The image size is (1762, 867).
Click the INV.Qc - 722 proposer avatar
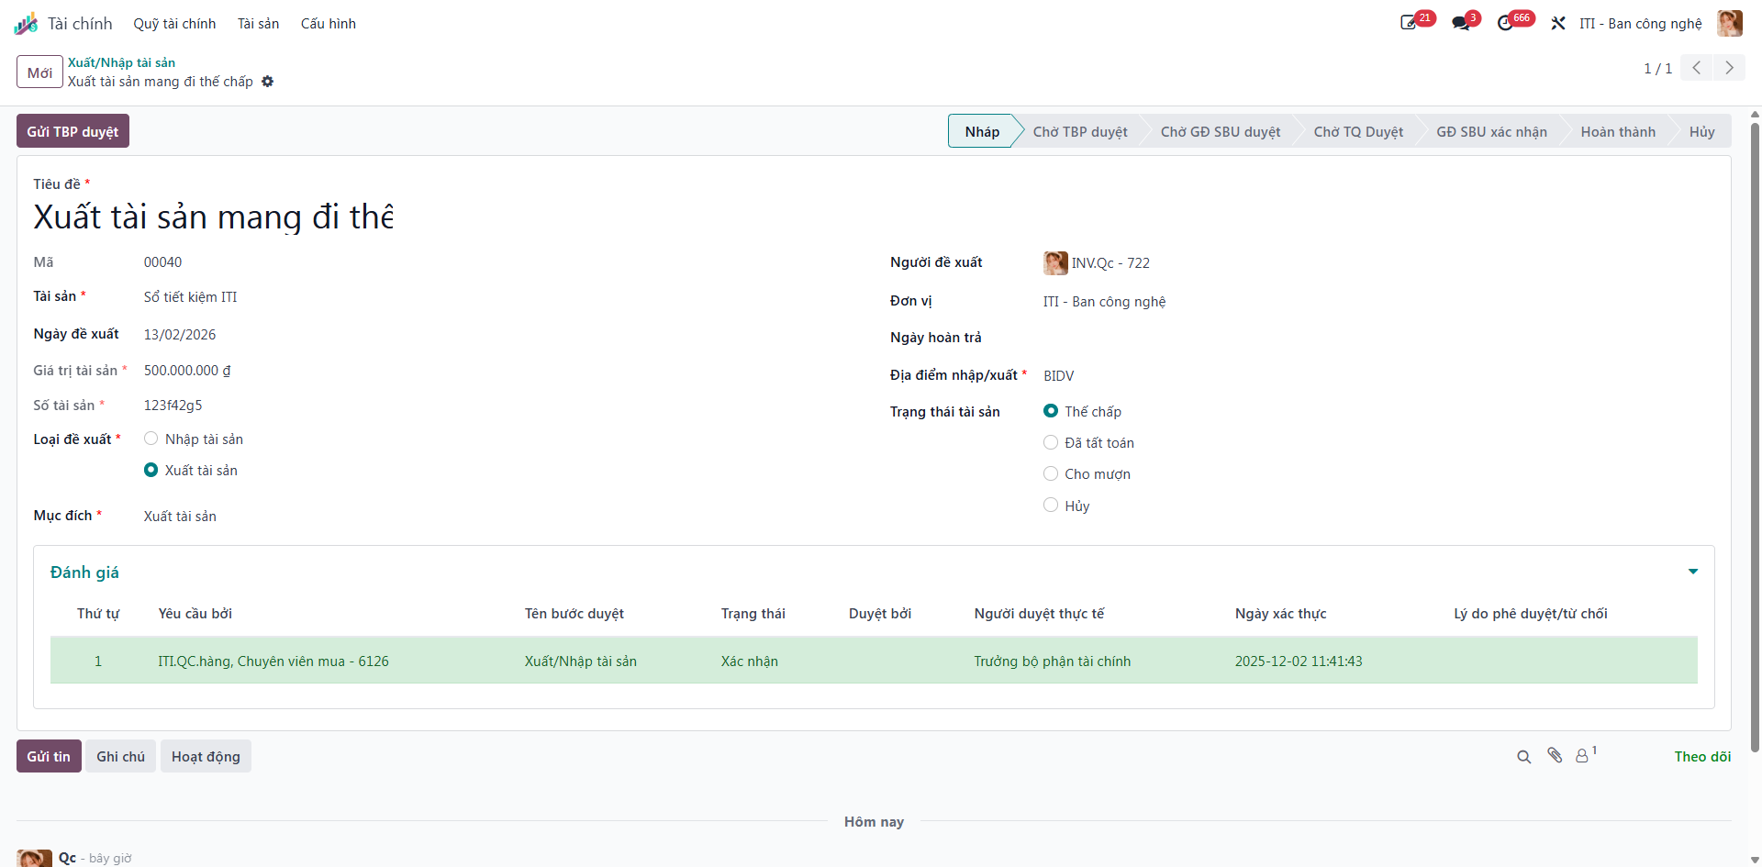coord(1055,263)
